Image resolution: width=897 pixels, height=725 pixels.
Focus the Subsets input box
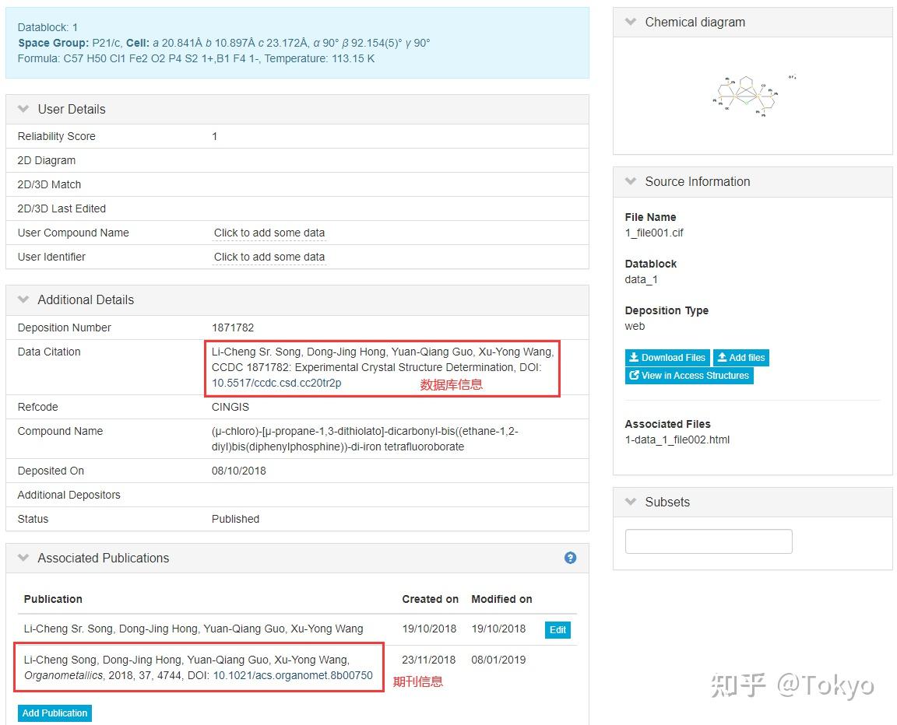point(709,541)
